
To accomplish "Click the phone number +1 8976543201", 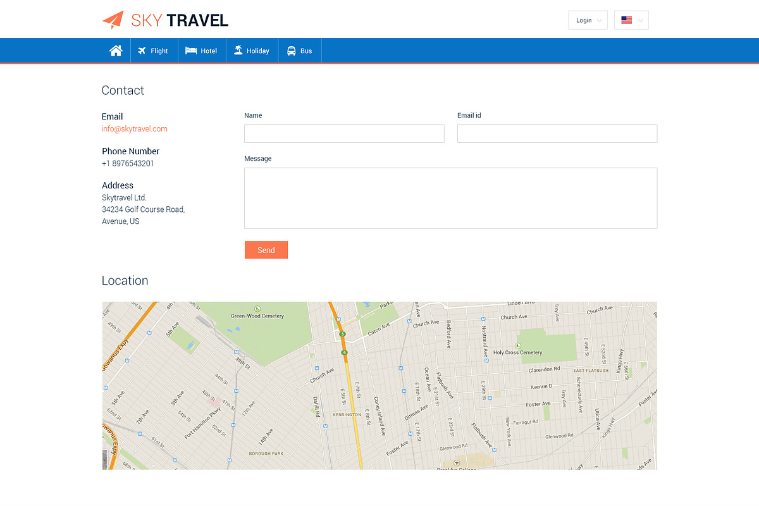I will [x=128, y=163].
